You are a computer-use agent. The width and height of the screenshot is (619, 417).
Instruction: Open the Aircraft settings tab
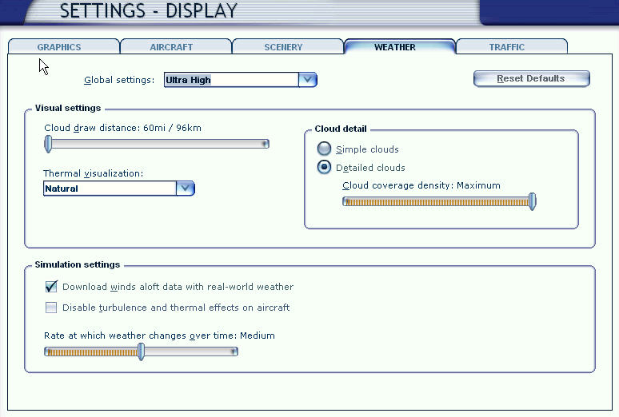coord(171,47)
